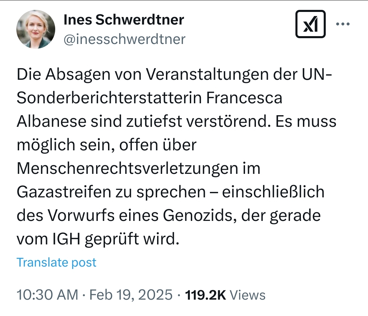368x316 pixels.
Task: Click the word Francesca in the post
Action: point(244,98)
